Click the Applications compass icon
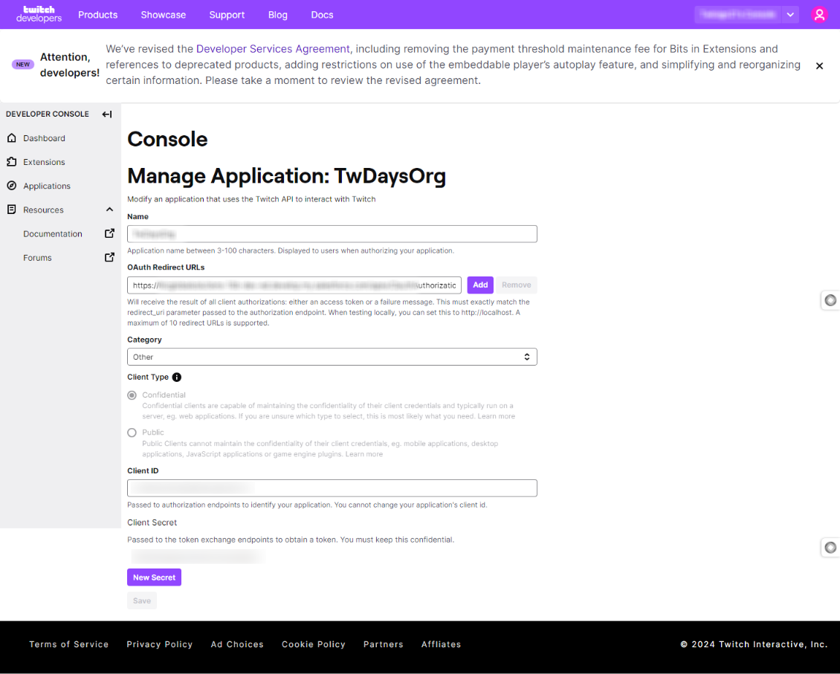 tap(12, 186)
